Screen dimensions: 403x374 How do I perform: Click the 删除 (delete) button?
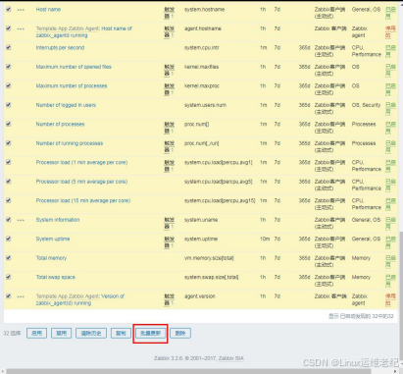180,334
